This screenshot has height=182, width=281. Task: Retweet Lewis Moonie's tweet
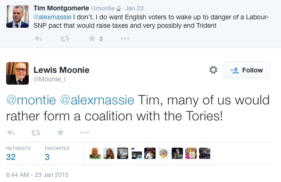[x=36, y=133]
